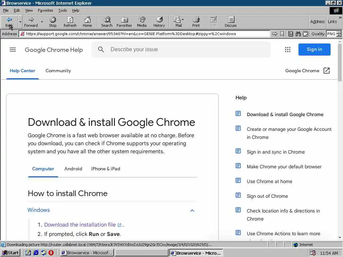Launch Opera from the quick launch bar
Image resolution: width=343 pixels, height=257 pixels.
[x=51, y=253]
